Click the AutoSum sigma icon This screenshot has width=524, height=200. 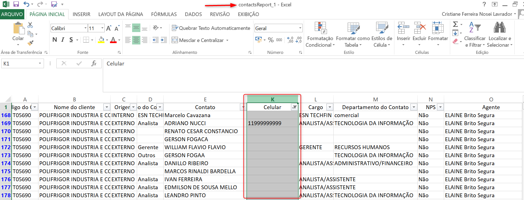455,25
